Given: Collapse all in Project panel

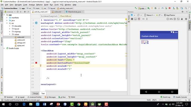Looking at the screenshot, I should (x=21, y=12).
